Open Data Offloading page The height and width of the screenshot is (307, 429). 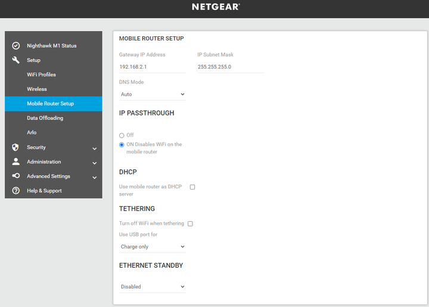click(45, 118)
